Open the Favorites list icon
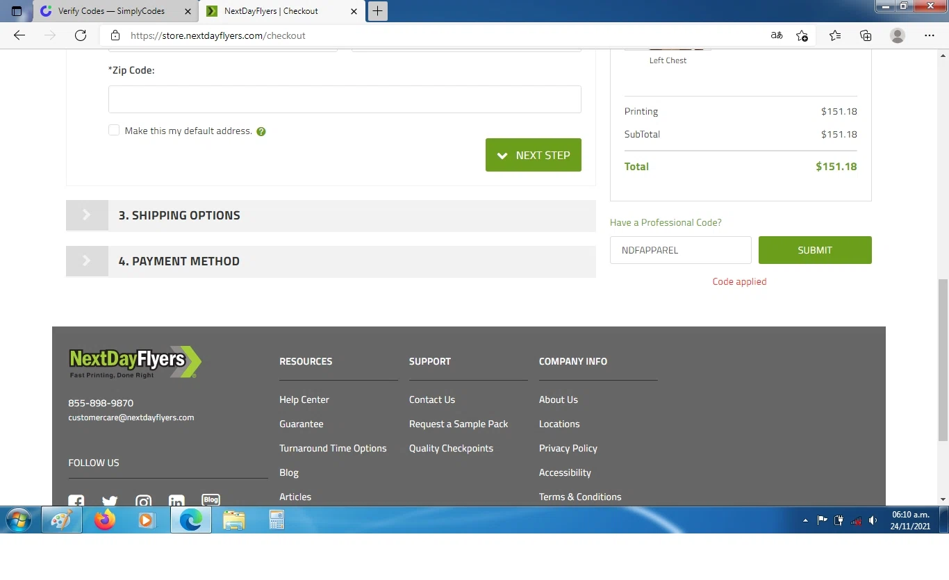The height and width of the screenshot is (580, 949). 835,35
